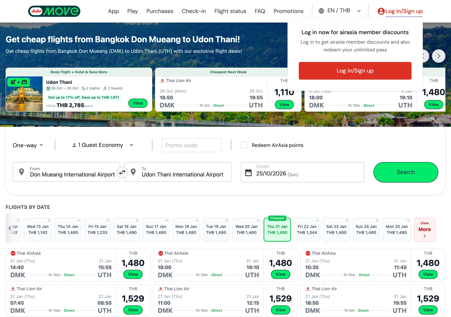Go to Promotions in the navbar

pos(288,11)
